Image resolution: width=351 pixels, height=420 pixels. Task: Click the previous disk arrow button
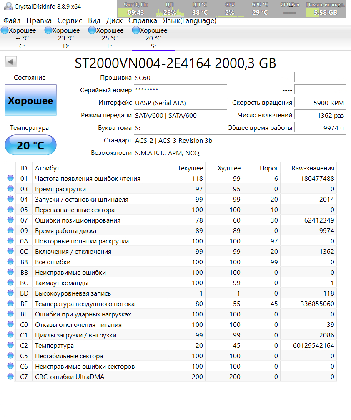click(11, 62)
